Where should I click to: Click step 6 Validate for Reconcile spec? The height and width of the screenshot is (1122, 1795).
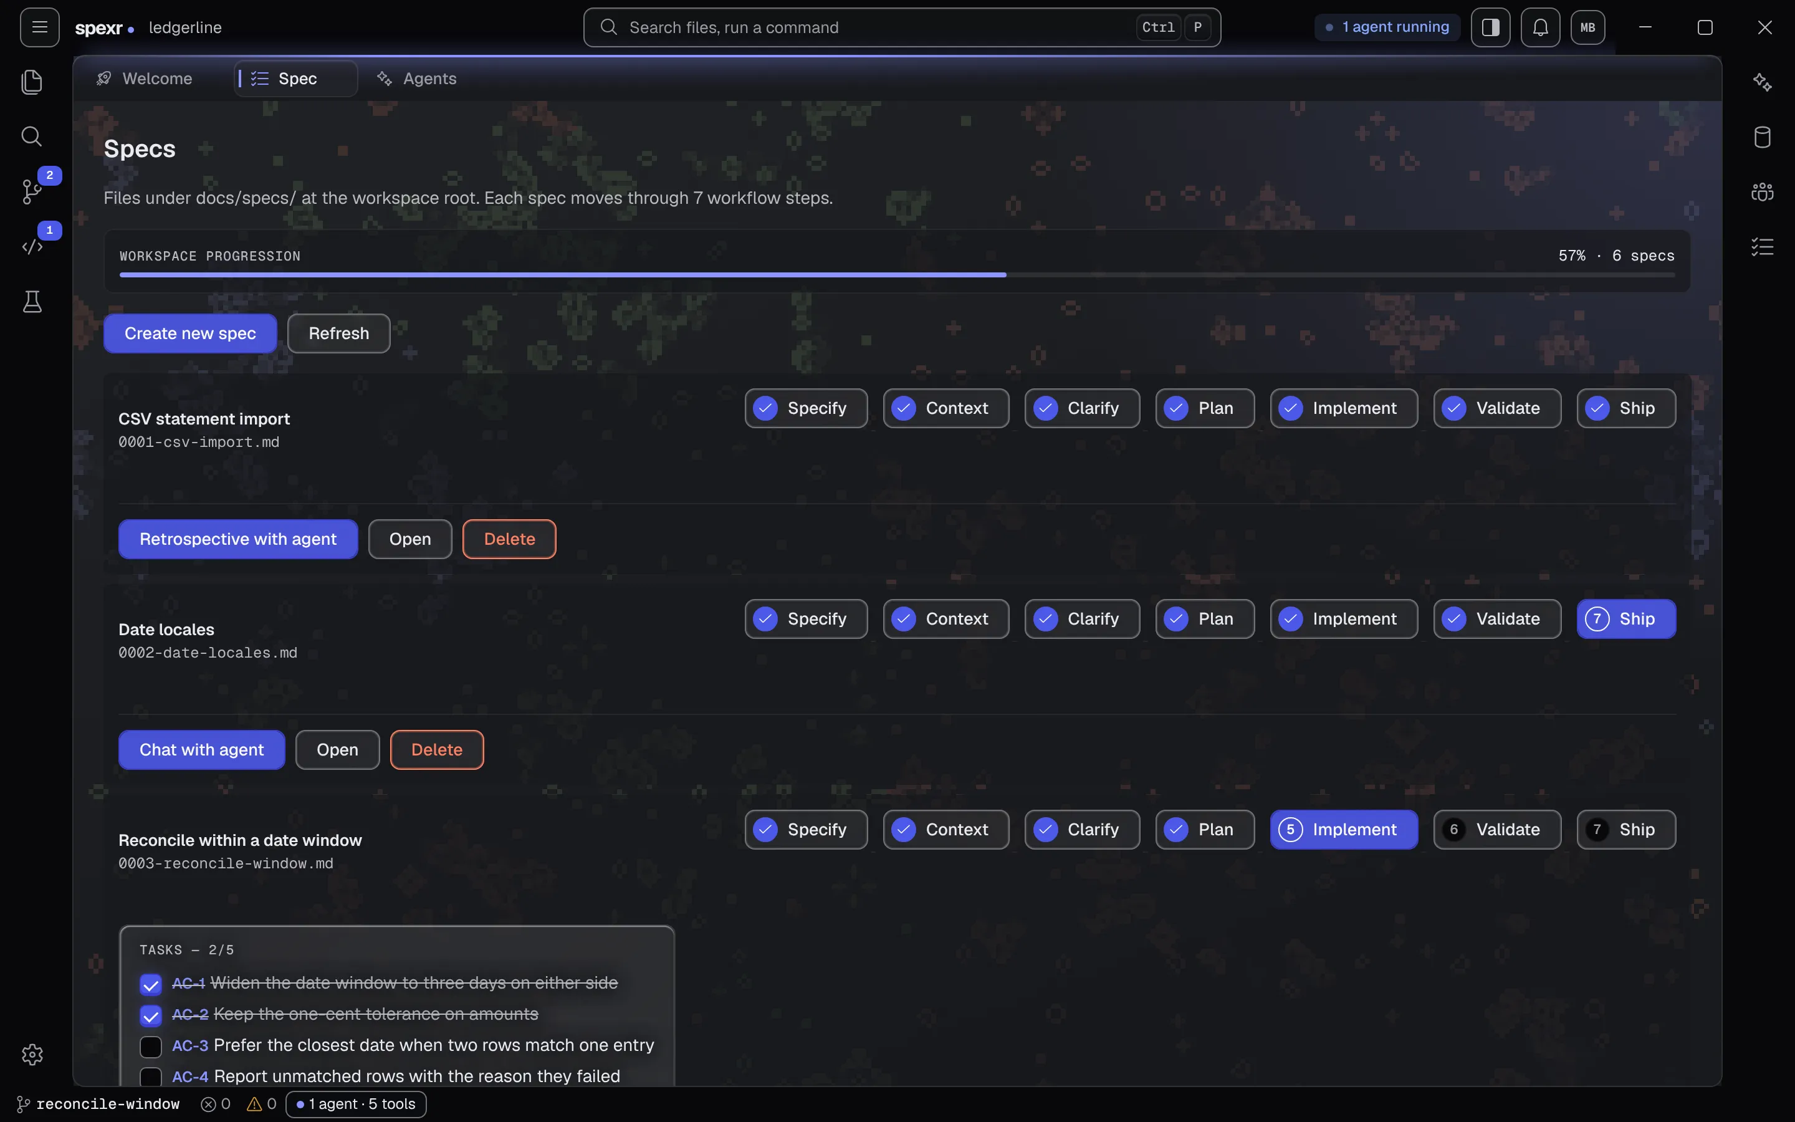tap(1497, 830)
